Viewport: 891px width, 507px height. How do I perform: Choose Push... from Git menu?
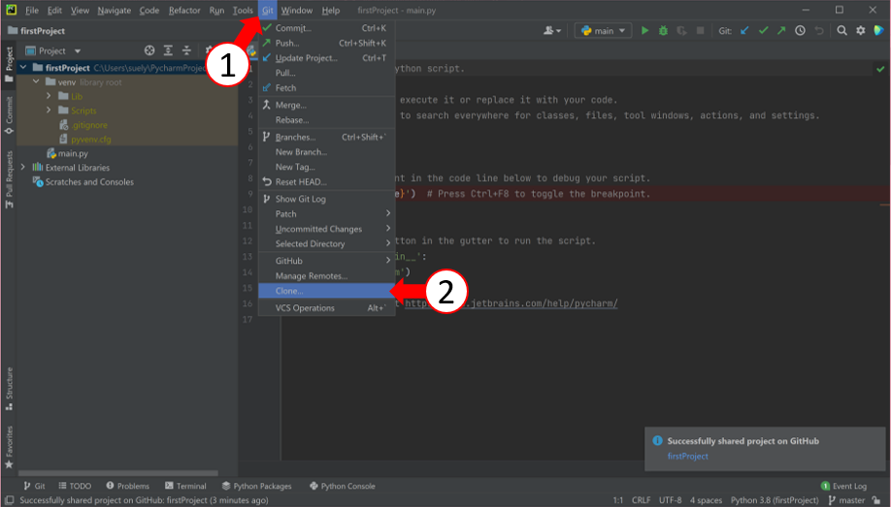click(327, 43)
